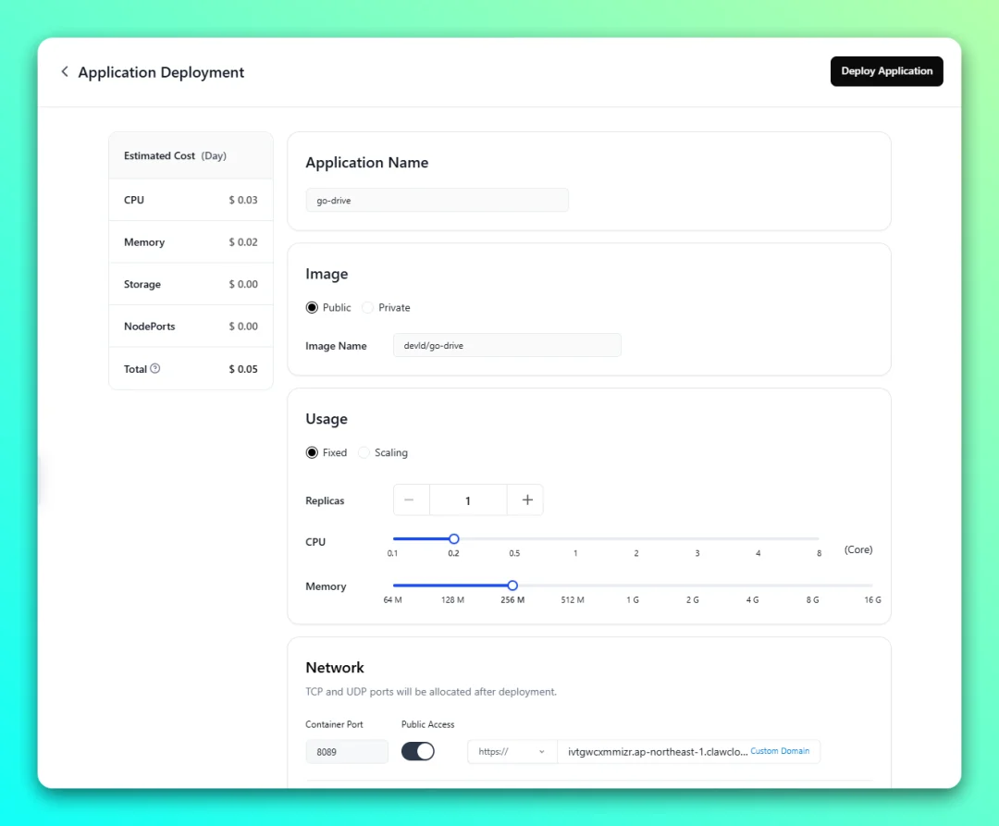Click the NodePorts cost row
Screen dimensions: 999x826
click(x=191, y=327)
